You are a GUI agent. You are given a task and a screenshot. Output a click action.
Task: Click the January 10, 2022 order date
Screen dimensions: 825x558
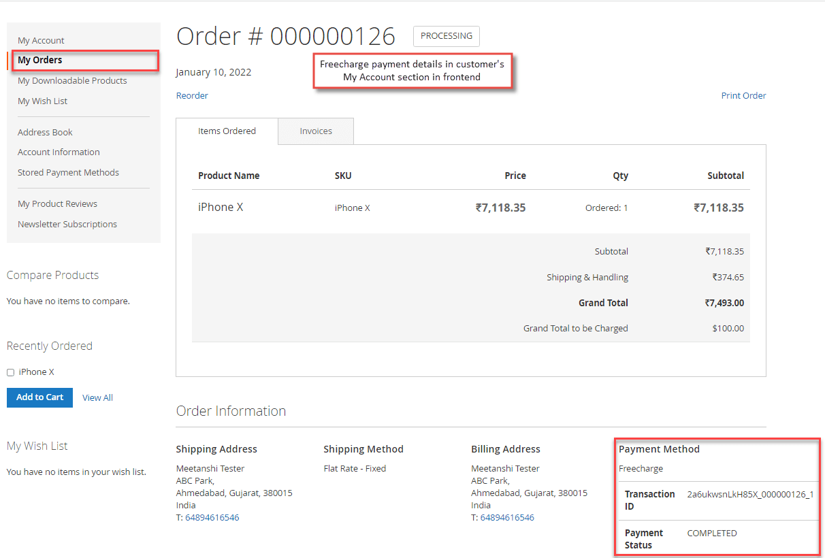[214, 72]
